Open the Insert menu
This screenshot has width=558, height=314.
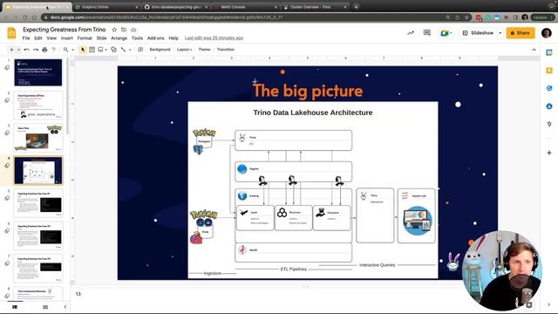click(67, 38)
